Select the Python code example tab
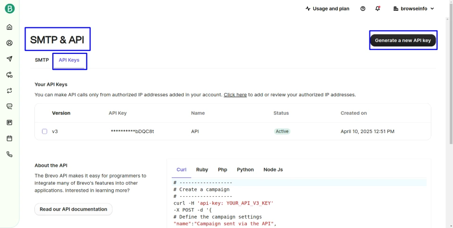Viewport: 453px width, 228px height. click(245, 169)
